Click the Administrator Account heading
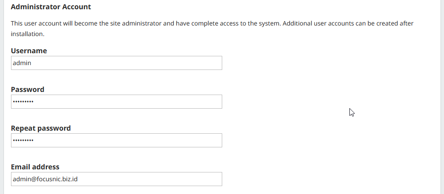The height and width of the screenshot is (194, 444). tap(51, 7)
